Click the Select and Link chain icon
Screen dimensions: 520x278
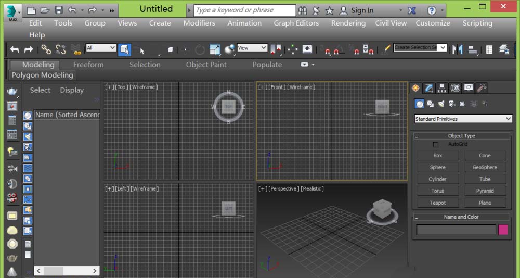[46, 49]
